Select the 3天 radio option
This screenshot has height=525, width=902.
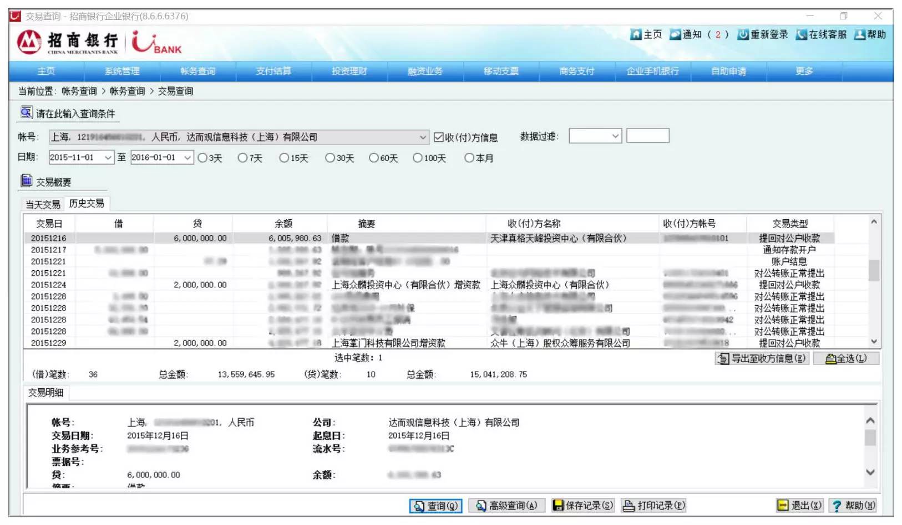[x=202, y=158]
